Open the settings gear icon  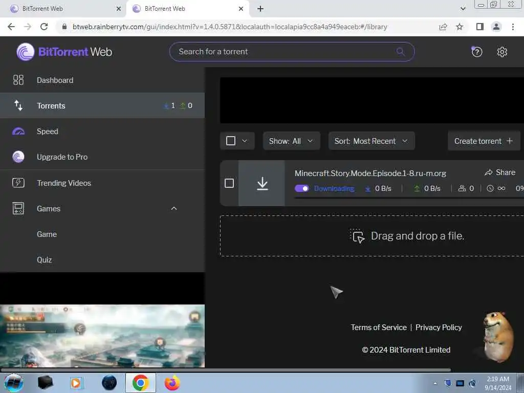[x=502, y=52]
